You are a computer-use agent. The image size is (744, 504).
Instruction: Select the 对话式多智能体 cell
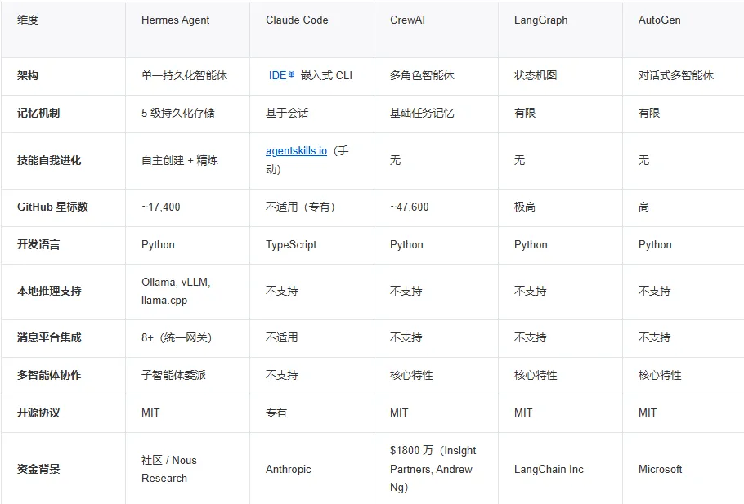point(675,75)
